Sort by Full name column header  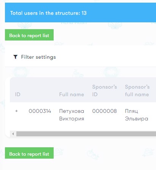[72, 94]
